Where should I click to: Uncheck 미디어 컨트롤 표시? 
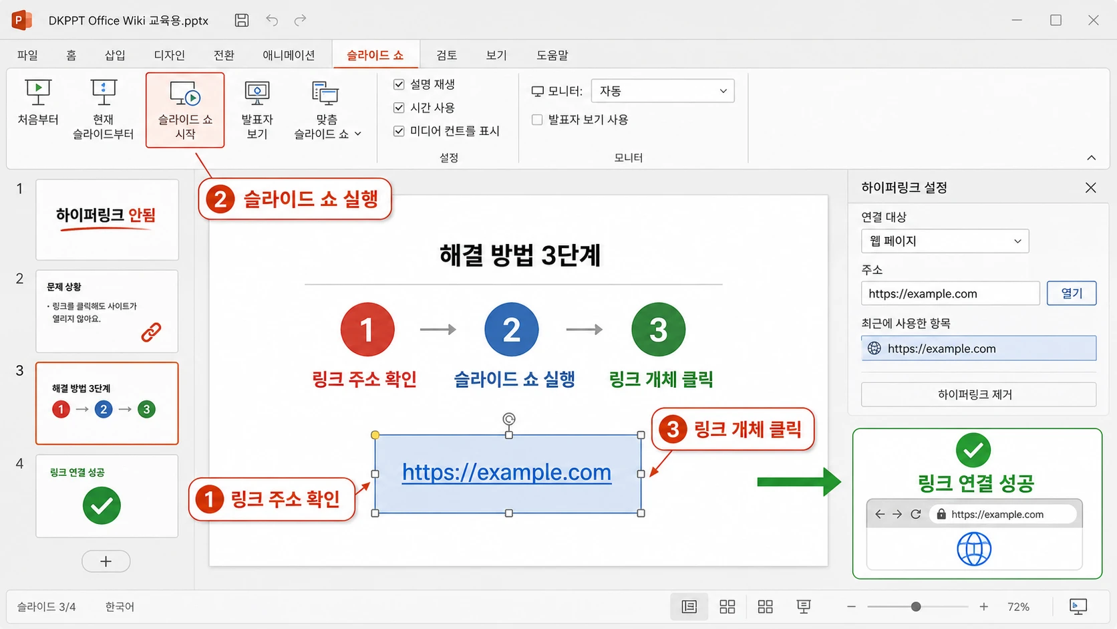coord(399,131)
